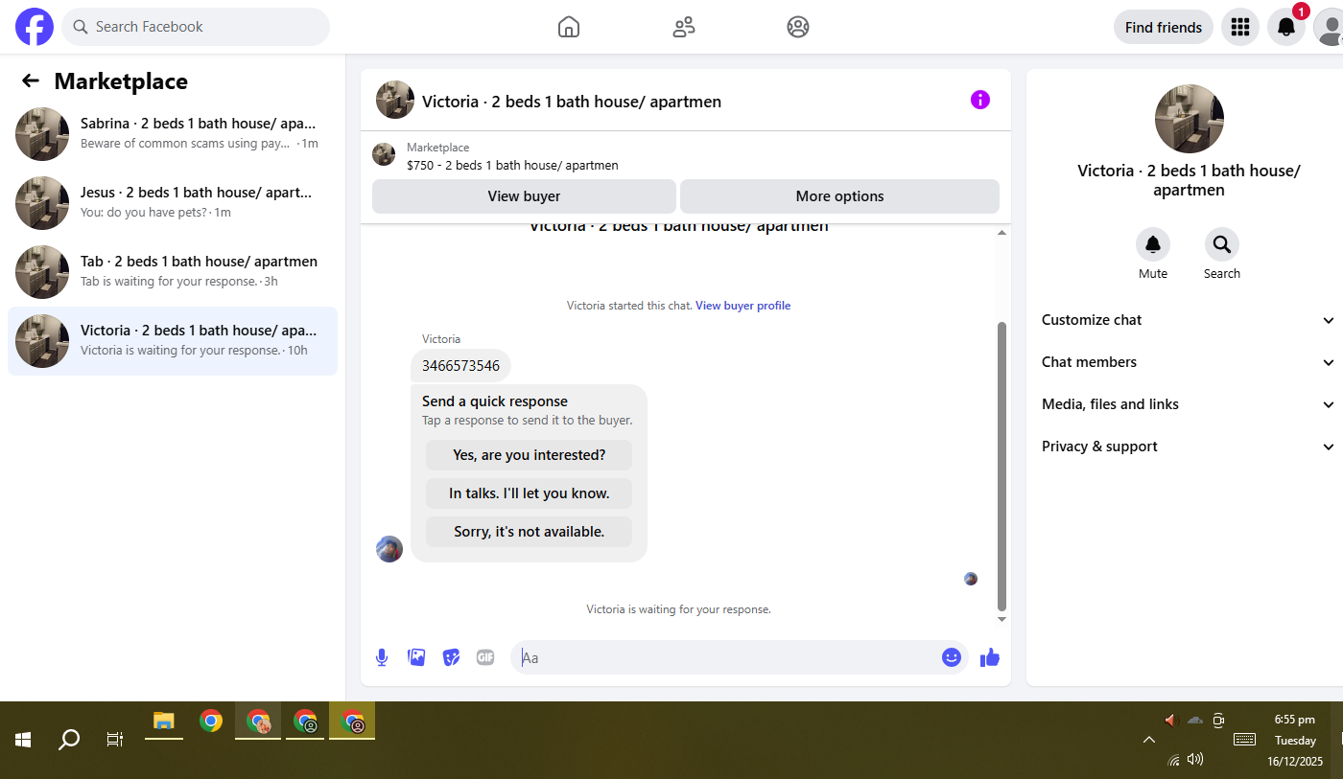
Task: Send quick reply "In talks. I'll let you know."
Action: point(530,493)
